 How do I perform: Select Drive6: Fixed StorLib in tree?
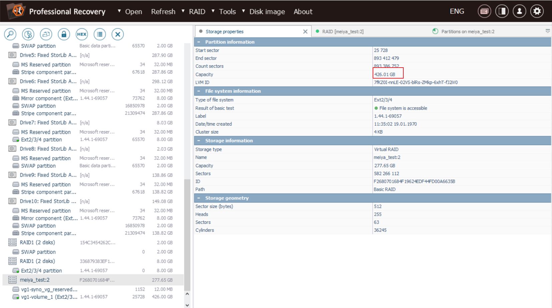[x=48, y=81]
